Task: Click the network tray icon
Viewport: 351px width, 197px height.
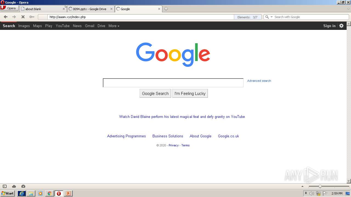Action: click(x=318, y=193)
